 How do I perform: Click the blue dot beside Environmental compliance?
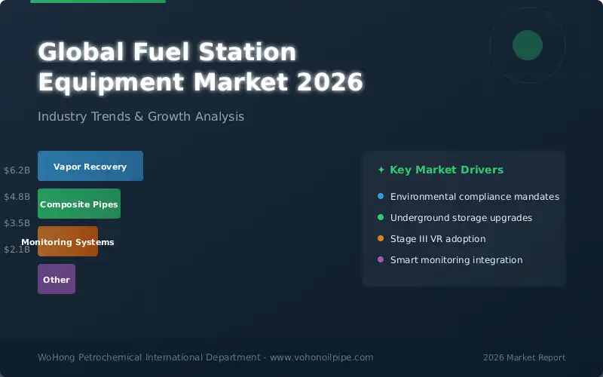[x=381, y=196]
